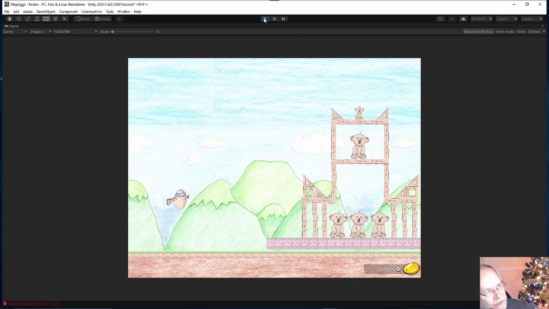Image resolution: width=549 pixels, height=309 pixels.
Task: Toggle the Stats overlay
Action: pos(521,31)
